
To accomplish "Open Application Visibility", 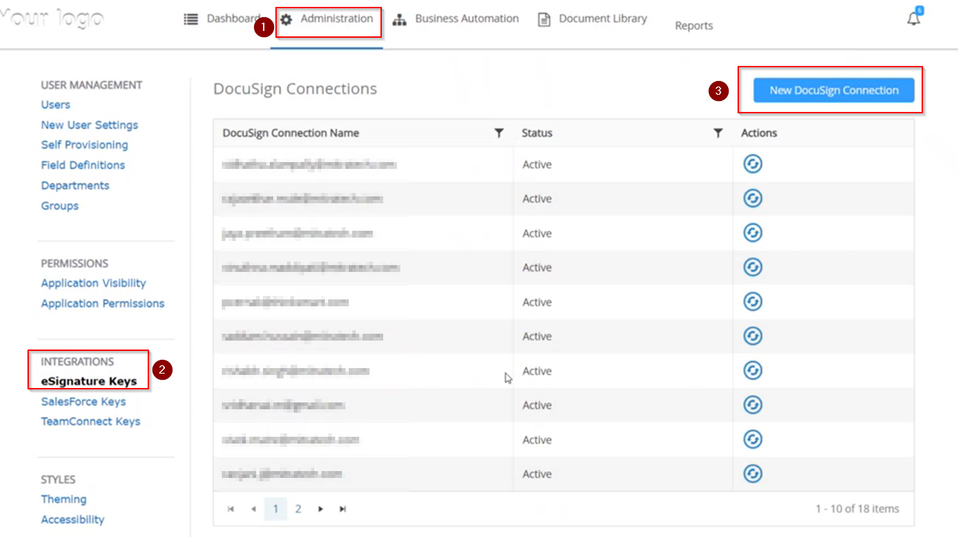I will point(93,283).
